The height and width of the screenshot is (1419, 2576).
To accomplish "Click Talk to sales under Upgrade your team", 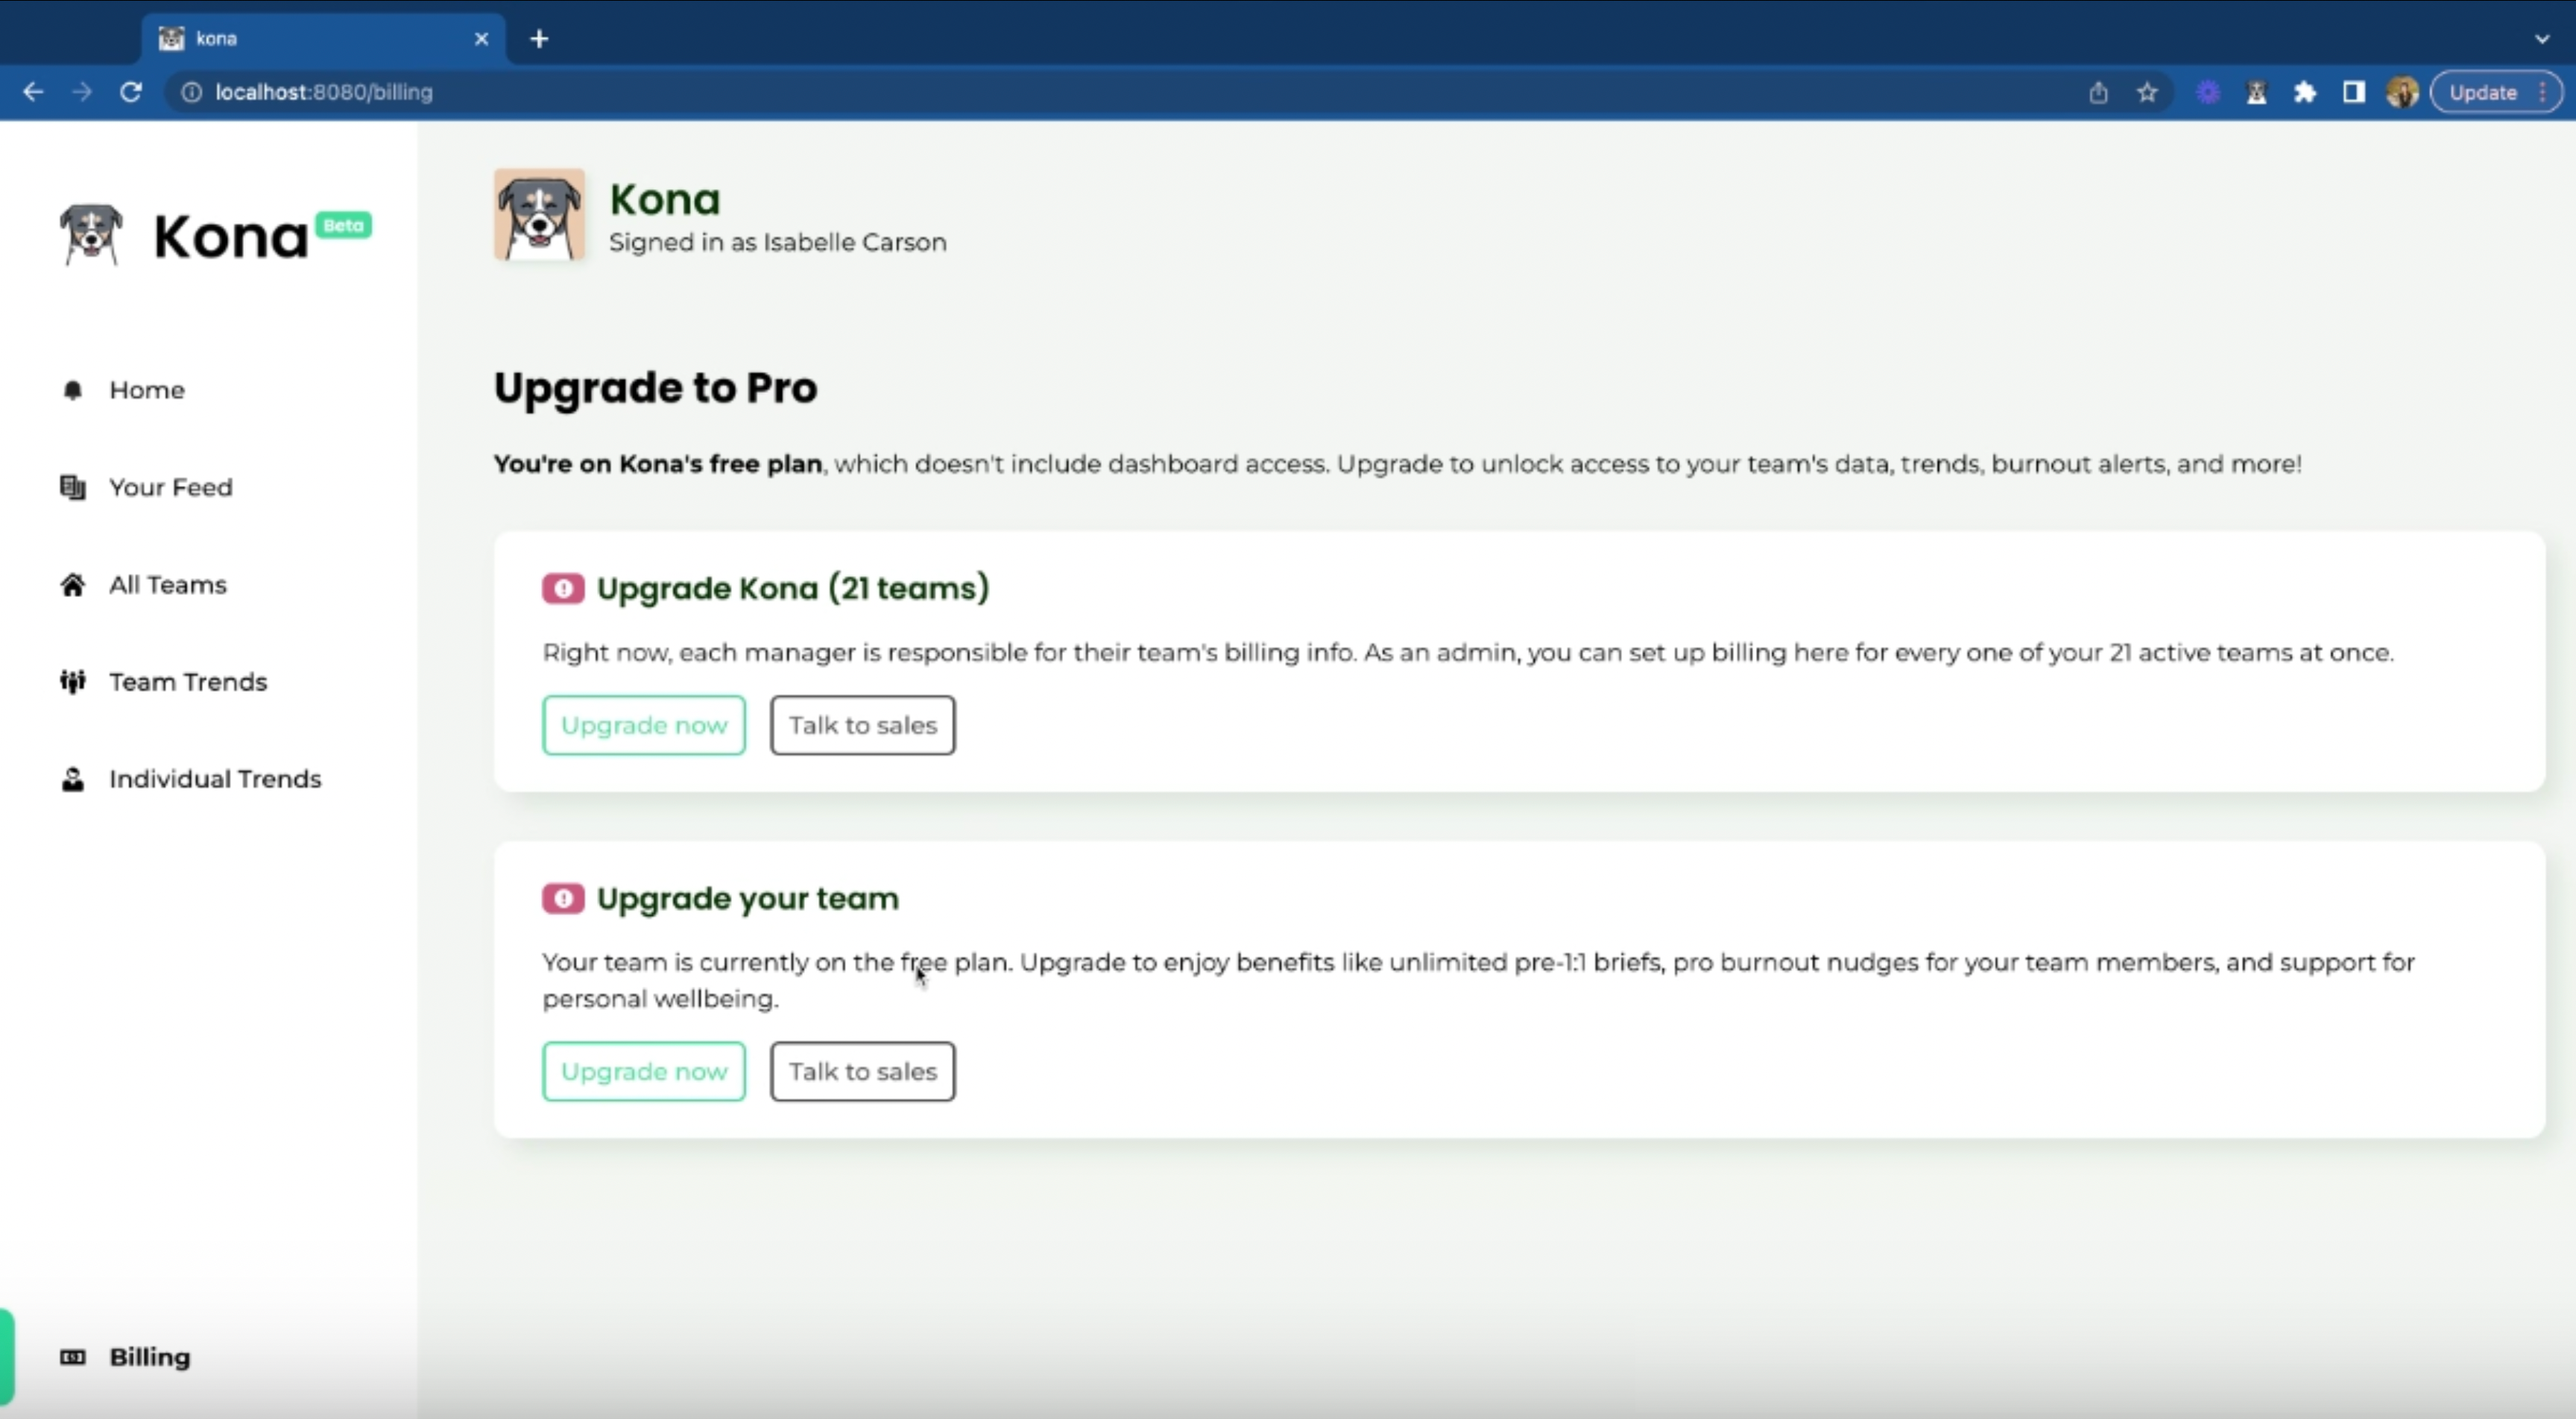I will pos(862,1071).
